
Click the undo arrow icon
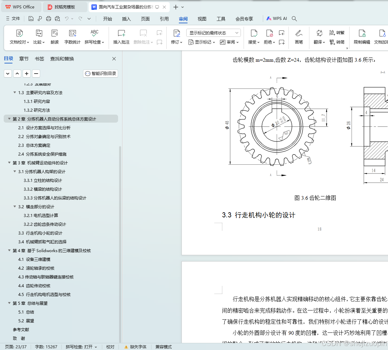(x=66, y=19)
